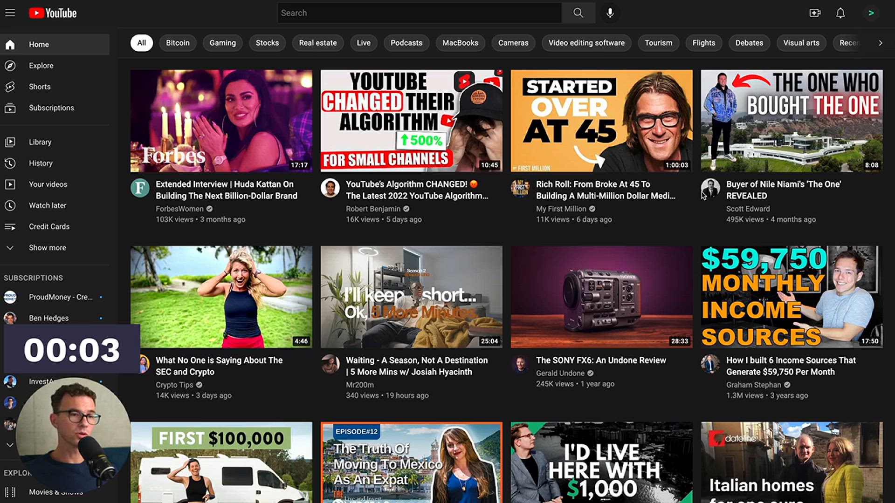Screen dimensions: 895x503
Task: Open the Sony FX6 camera thumbnail
Action: pyautogui.click(x=602, y=297)
